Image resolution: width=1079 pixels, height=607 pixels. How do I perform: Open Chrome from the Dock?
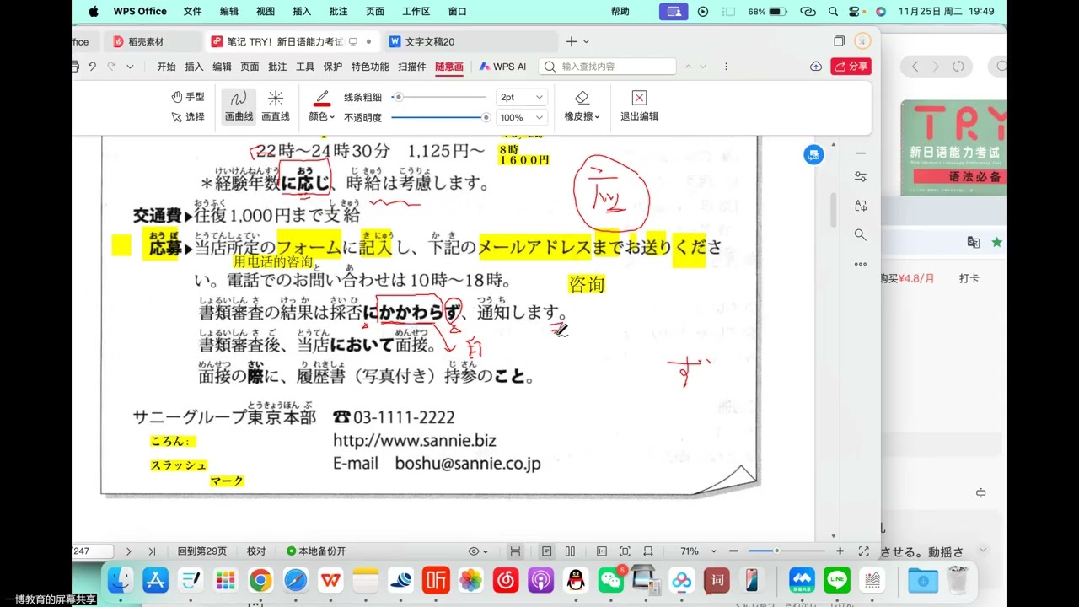tap(260, 580)
